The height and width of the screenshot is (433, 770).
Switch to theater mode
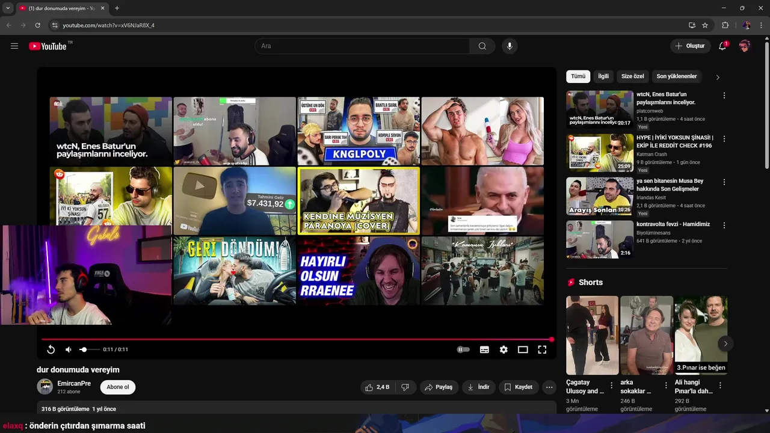523,349
